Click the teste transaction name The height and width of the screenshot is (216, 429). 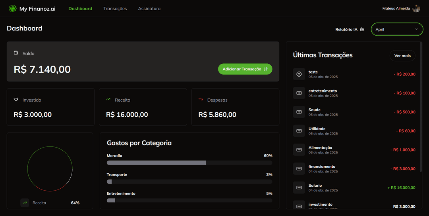[x=313, y=72]
